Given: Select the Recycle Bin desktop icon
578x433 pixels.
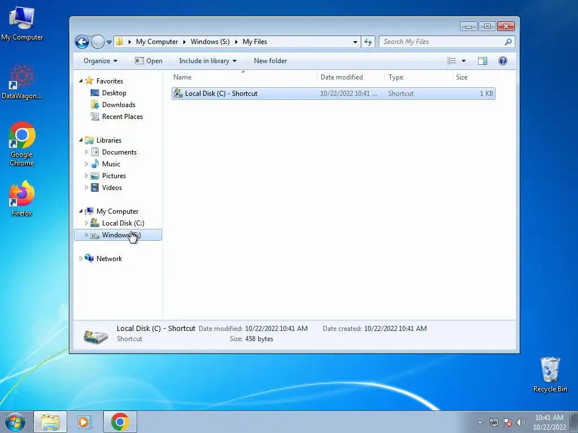Looking at the screenshot, I should [x=550, y=374].
